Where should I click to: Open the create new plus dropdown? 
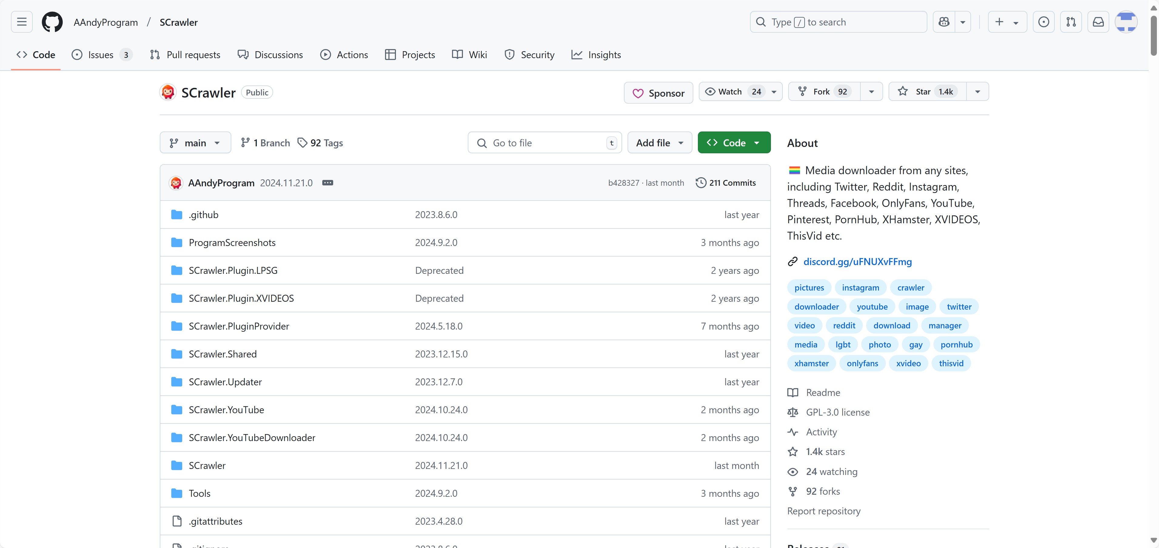click(1007, 22)
